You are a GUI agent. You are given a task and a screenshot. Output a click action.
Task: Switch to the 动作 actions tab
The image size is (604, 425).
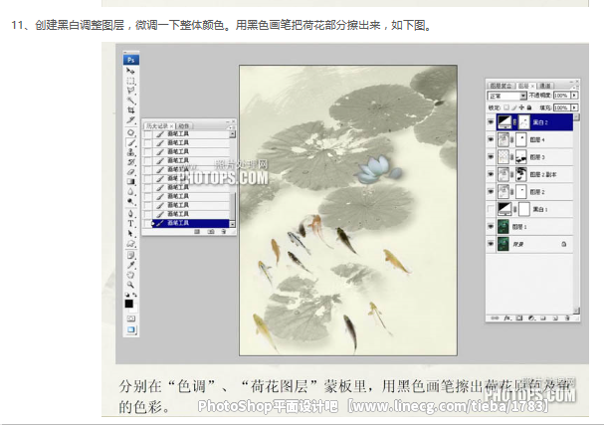click(184, 126)
